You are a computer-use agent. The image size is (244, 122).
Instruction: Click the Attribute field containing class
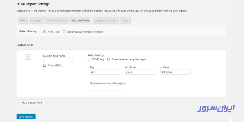coord(140,72)
